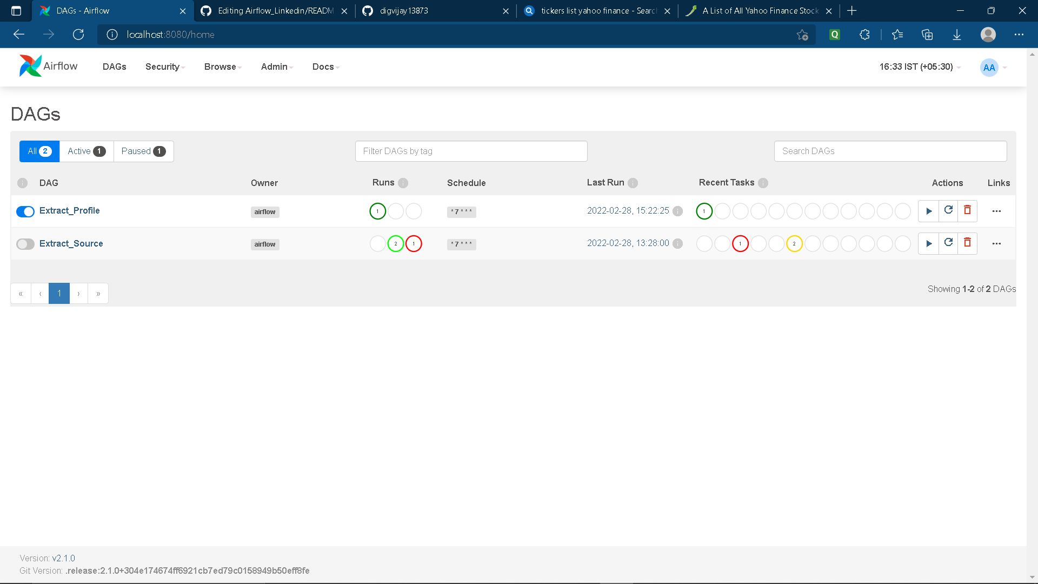Click the Recent Tasks info icon

(763, 183)
